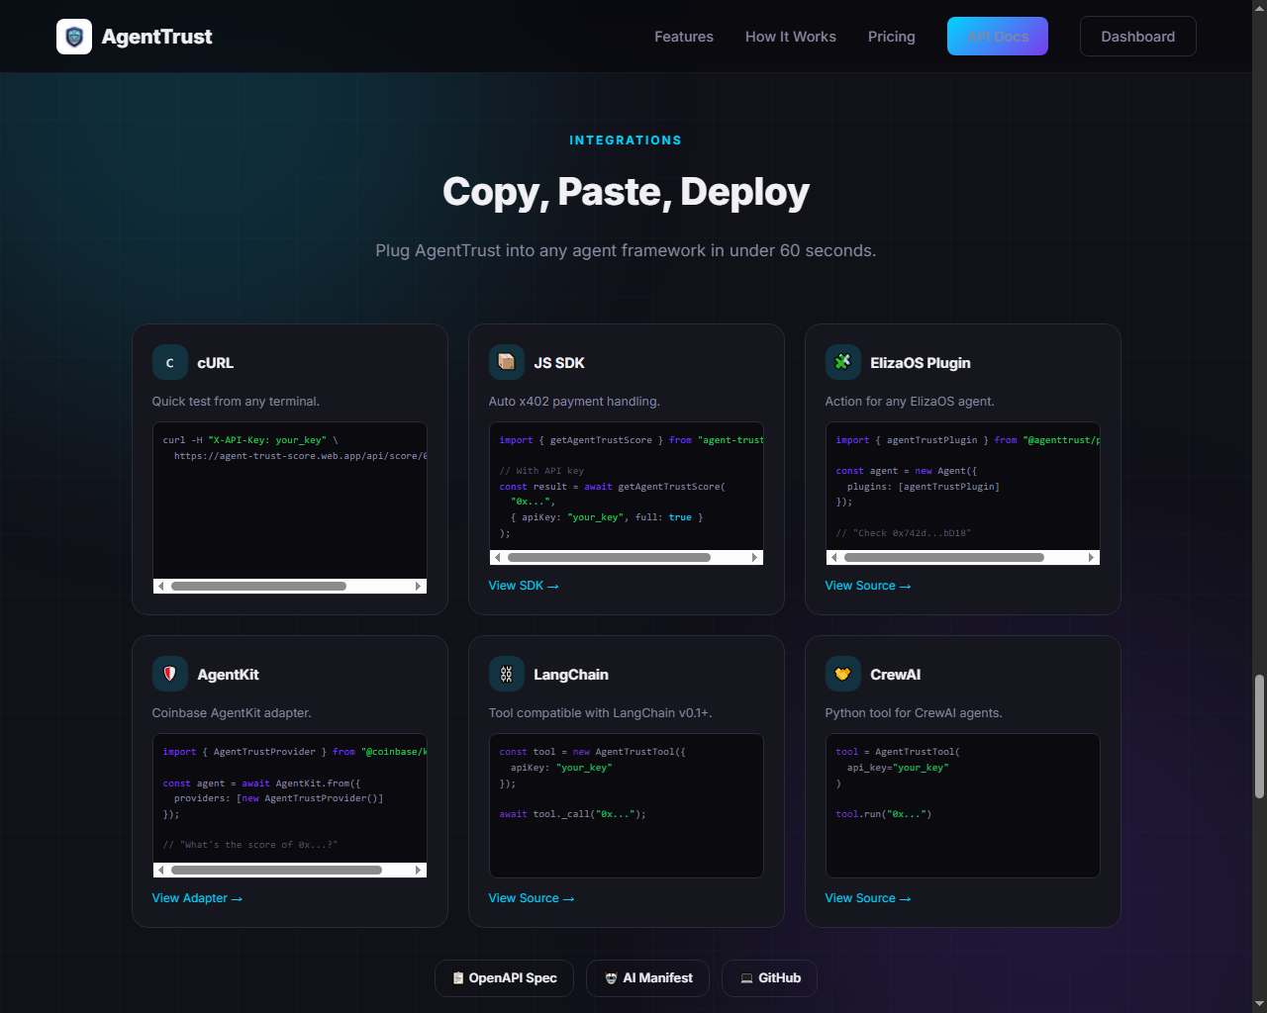Click the CrewAI card icon
The image size is (1267, 1013).
point(843,675)
